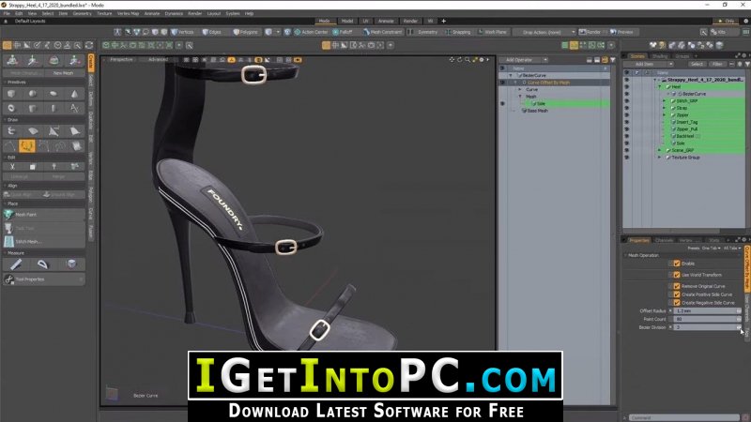This screenshot has width=751, height=422.
Task: Select the Sphere primitive tool
Action: 33,94
